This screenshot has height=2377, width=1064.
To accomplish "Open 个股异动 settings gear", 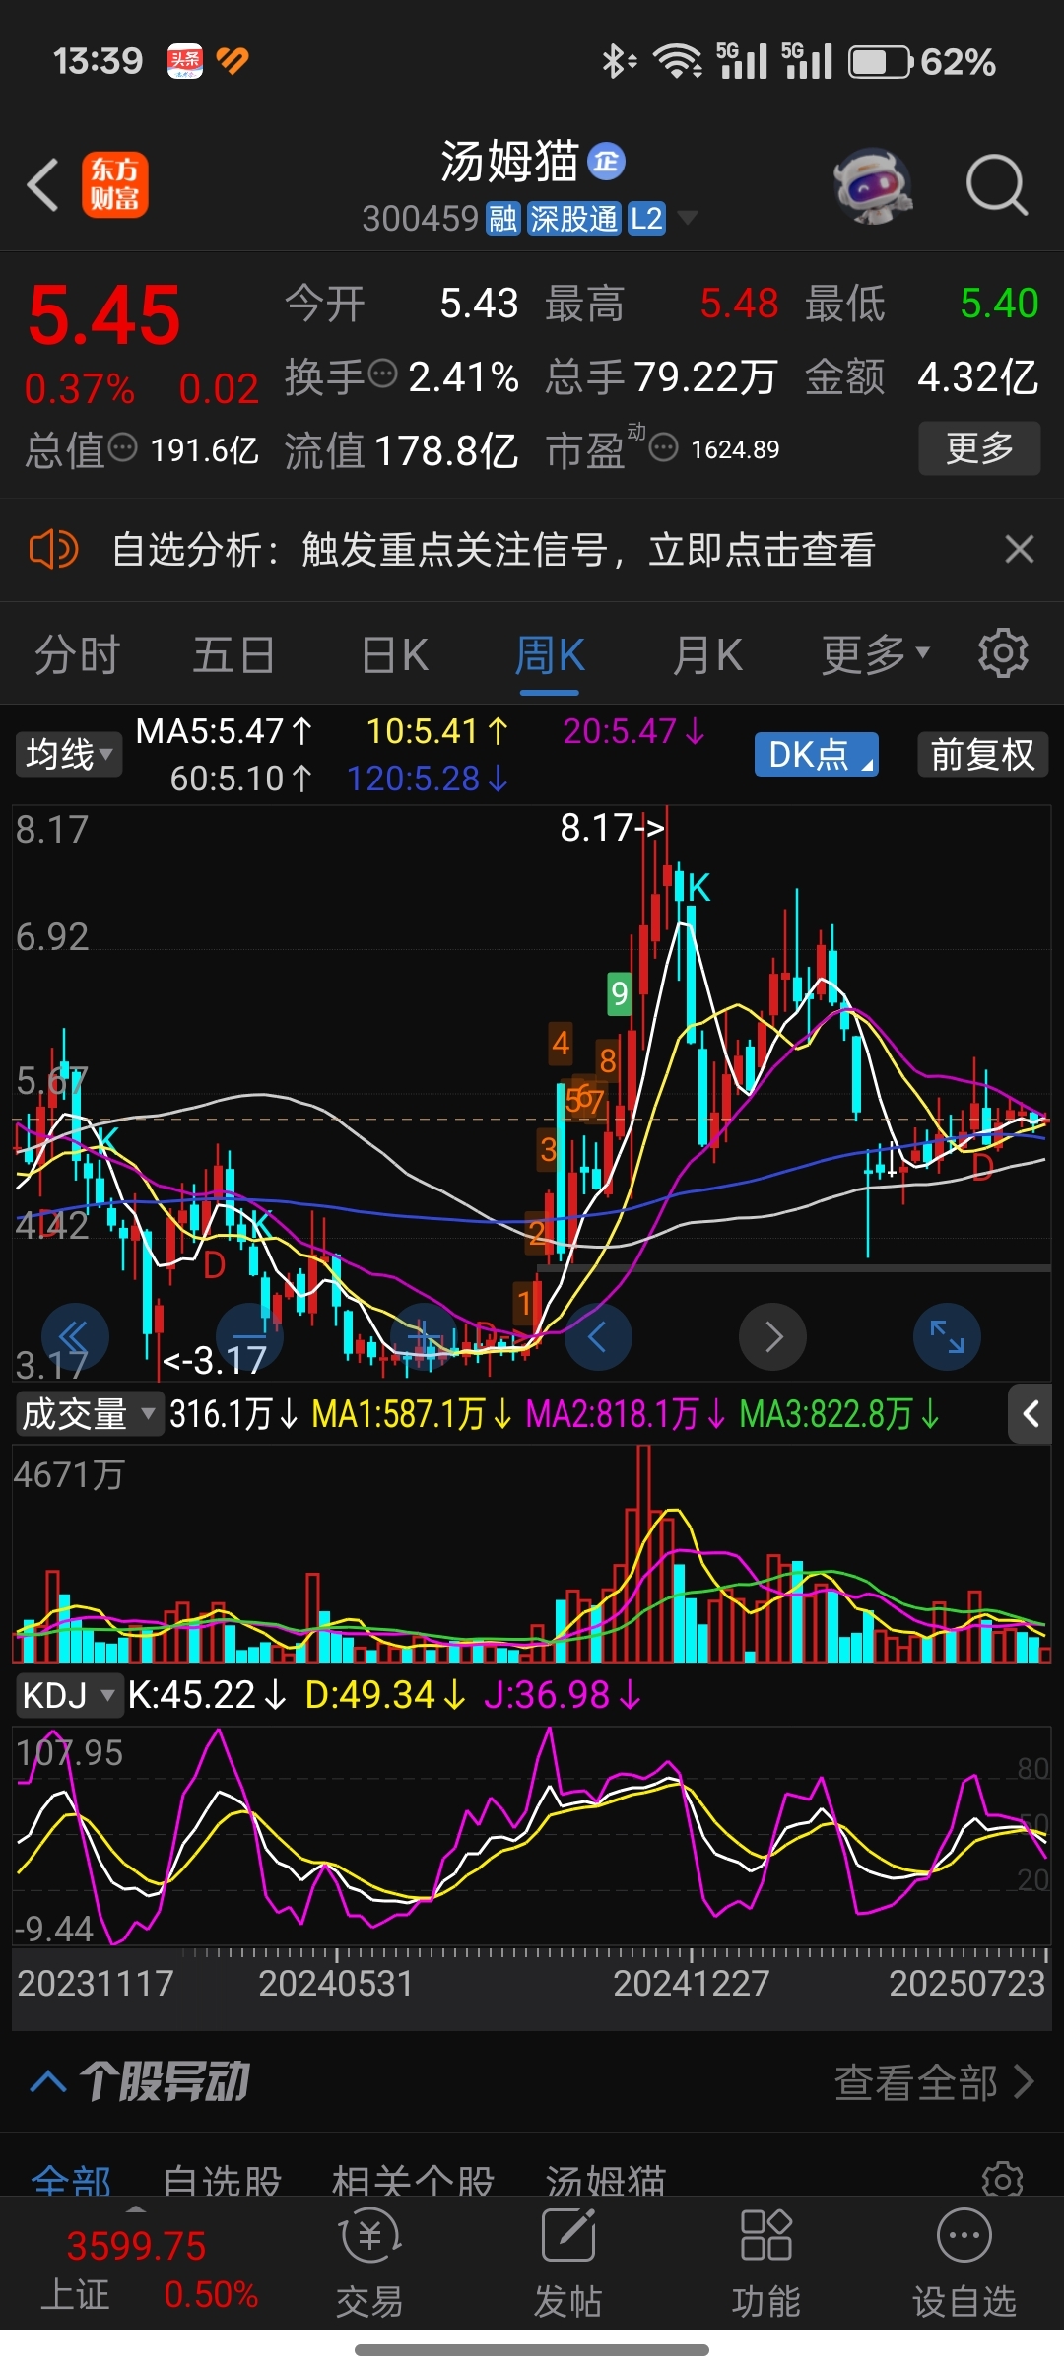I will tap(1003, 2180).
